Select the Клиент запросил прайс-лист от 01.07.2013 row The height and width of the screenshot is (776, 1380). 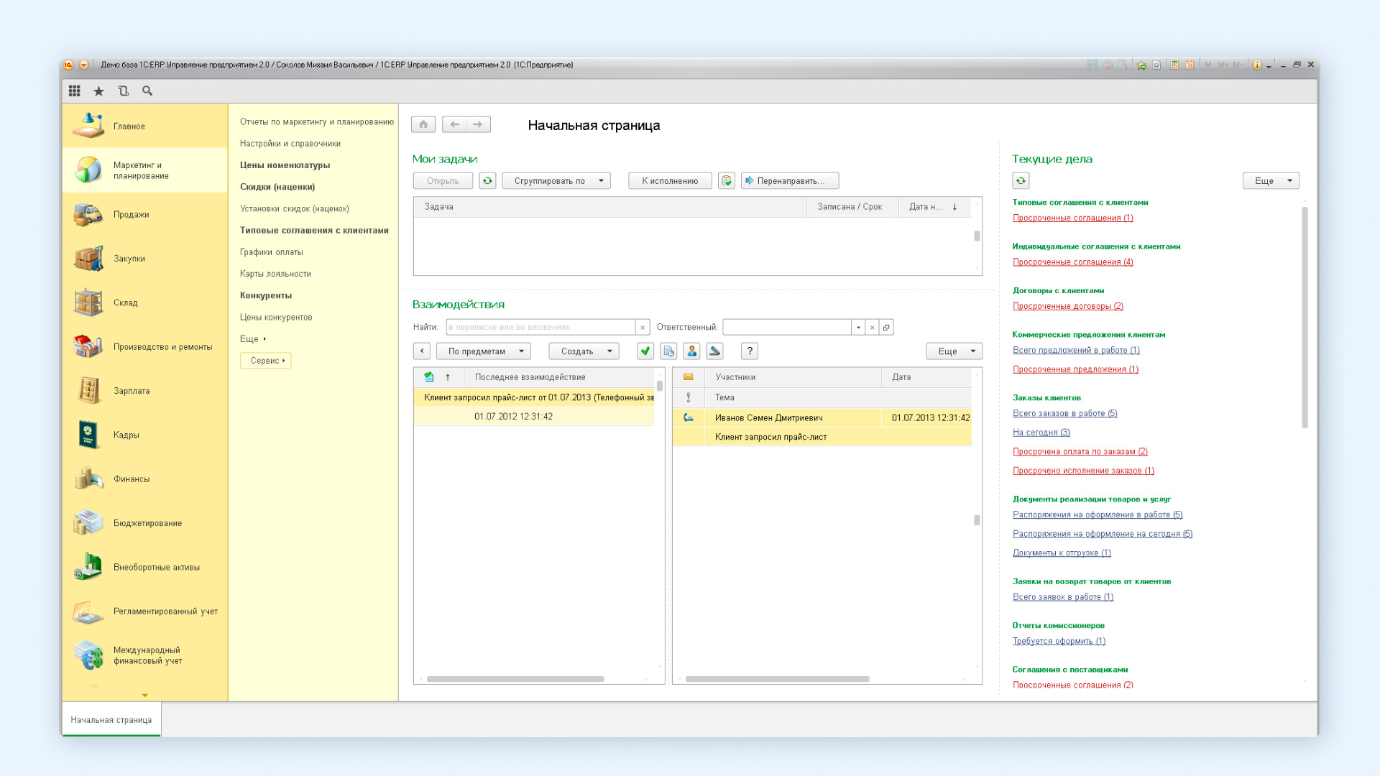[x=534, y=397]
